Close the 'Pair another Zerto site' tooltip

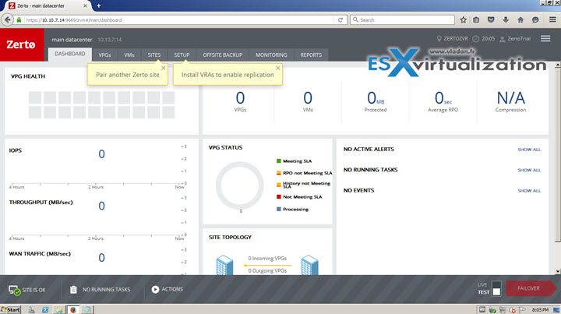(164, 68)
